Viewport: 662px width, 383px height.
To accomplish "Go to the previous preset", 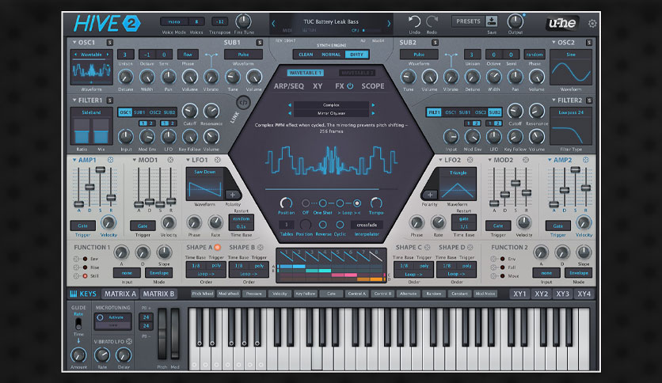I will point(273,24).
